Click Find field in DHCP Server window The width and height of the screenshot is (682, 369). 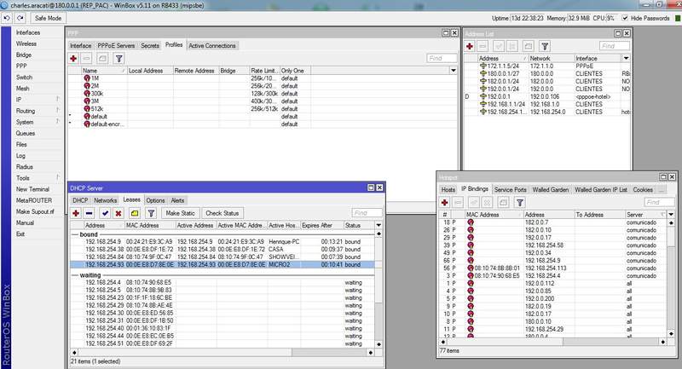pyautogui.click(x=367, y=213)
